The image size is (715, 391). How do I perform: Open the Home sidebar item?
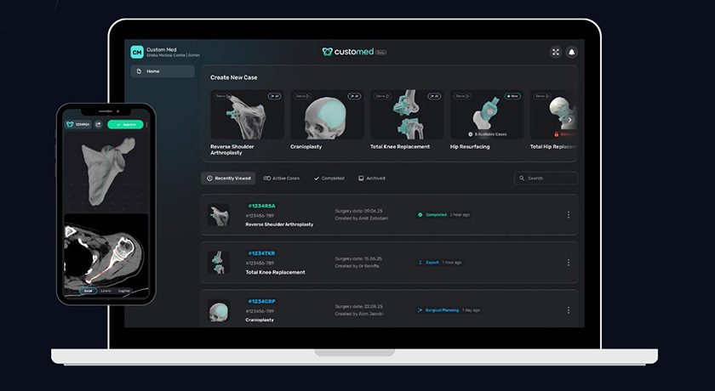163,71
